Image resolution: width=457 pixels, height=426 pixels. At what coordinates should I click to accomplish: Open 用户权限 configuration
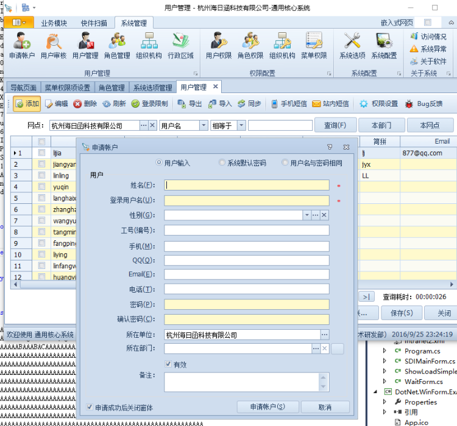tap(219, 46)
